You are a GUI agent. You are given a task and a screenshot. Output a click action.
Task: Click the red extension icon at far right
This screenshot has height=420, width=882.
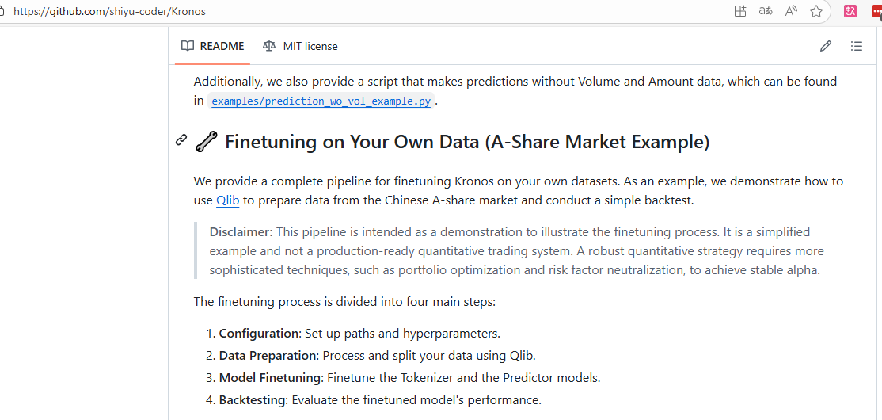[876, 11]
